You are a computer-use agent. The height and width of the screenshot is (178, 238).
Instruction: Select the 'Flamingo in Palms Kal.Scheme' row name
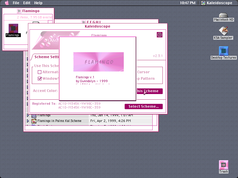[59, 121]
